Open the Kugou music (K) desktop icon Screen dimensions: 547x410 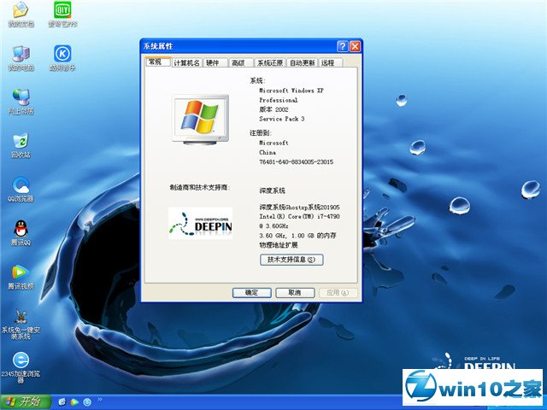pos(62,58)
